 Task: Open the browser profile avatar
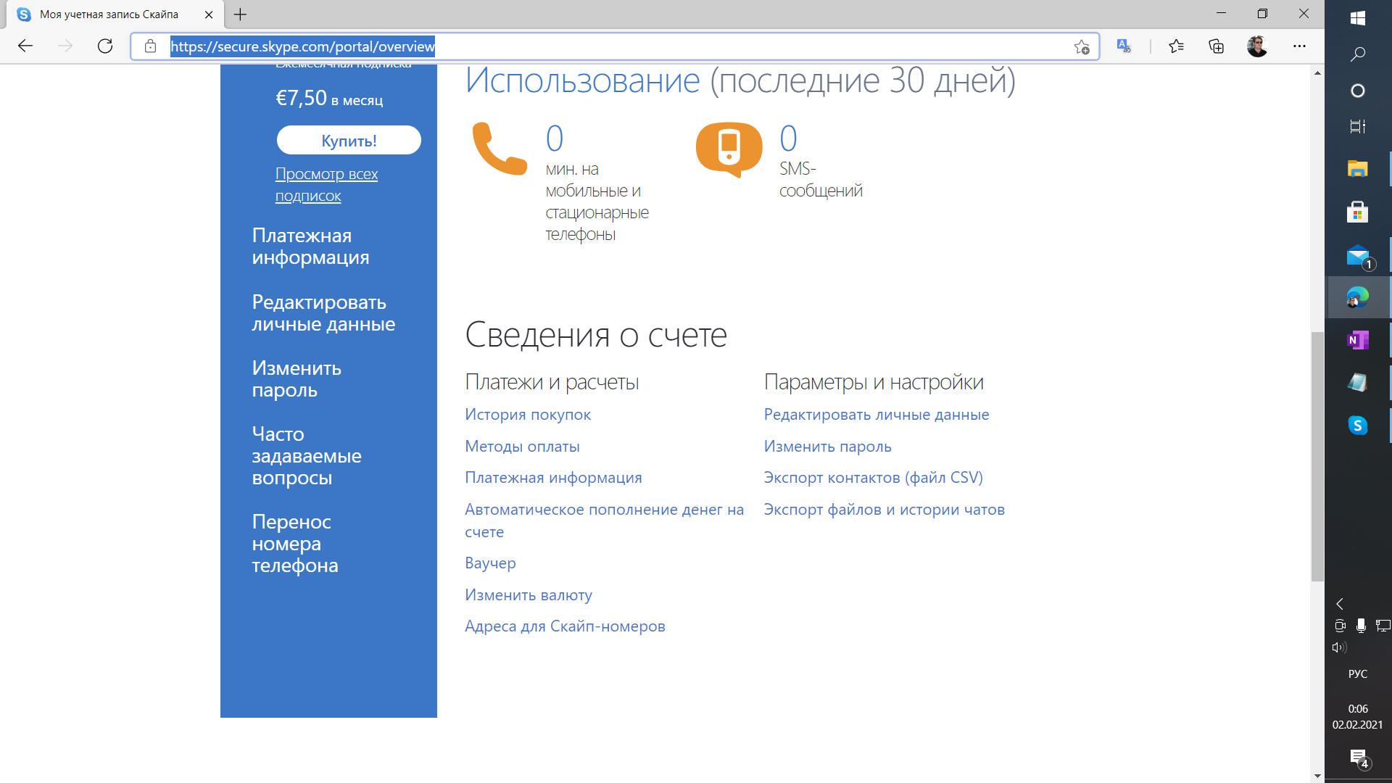tap(1257, 46)
